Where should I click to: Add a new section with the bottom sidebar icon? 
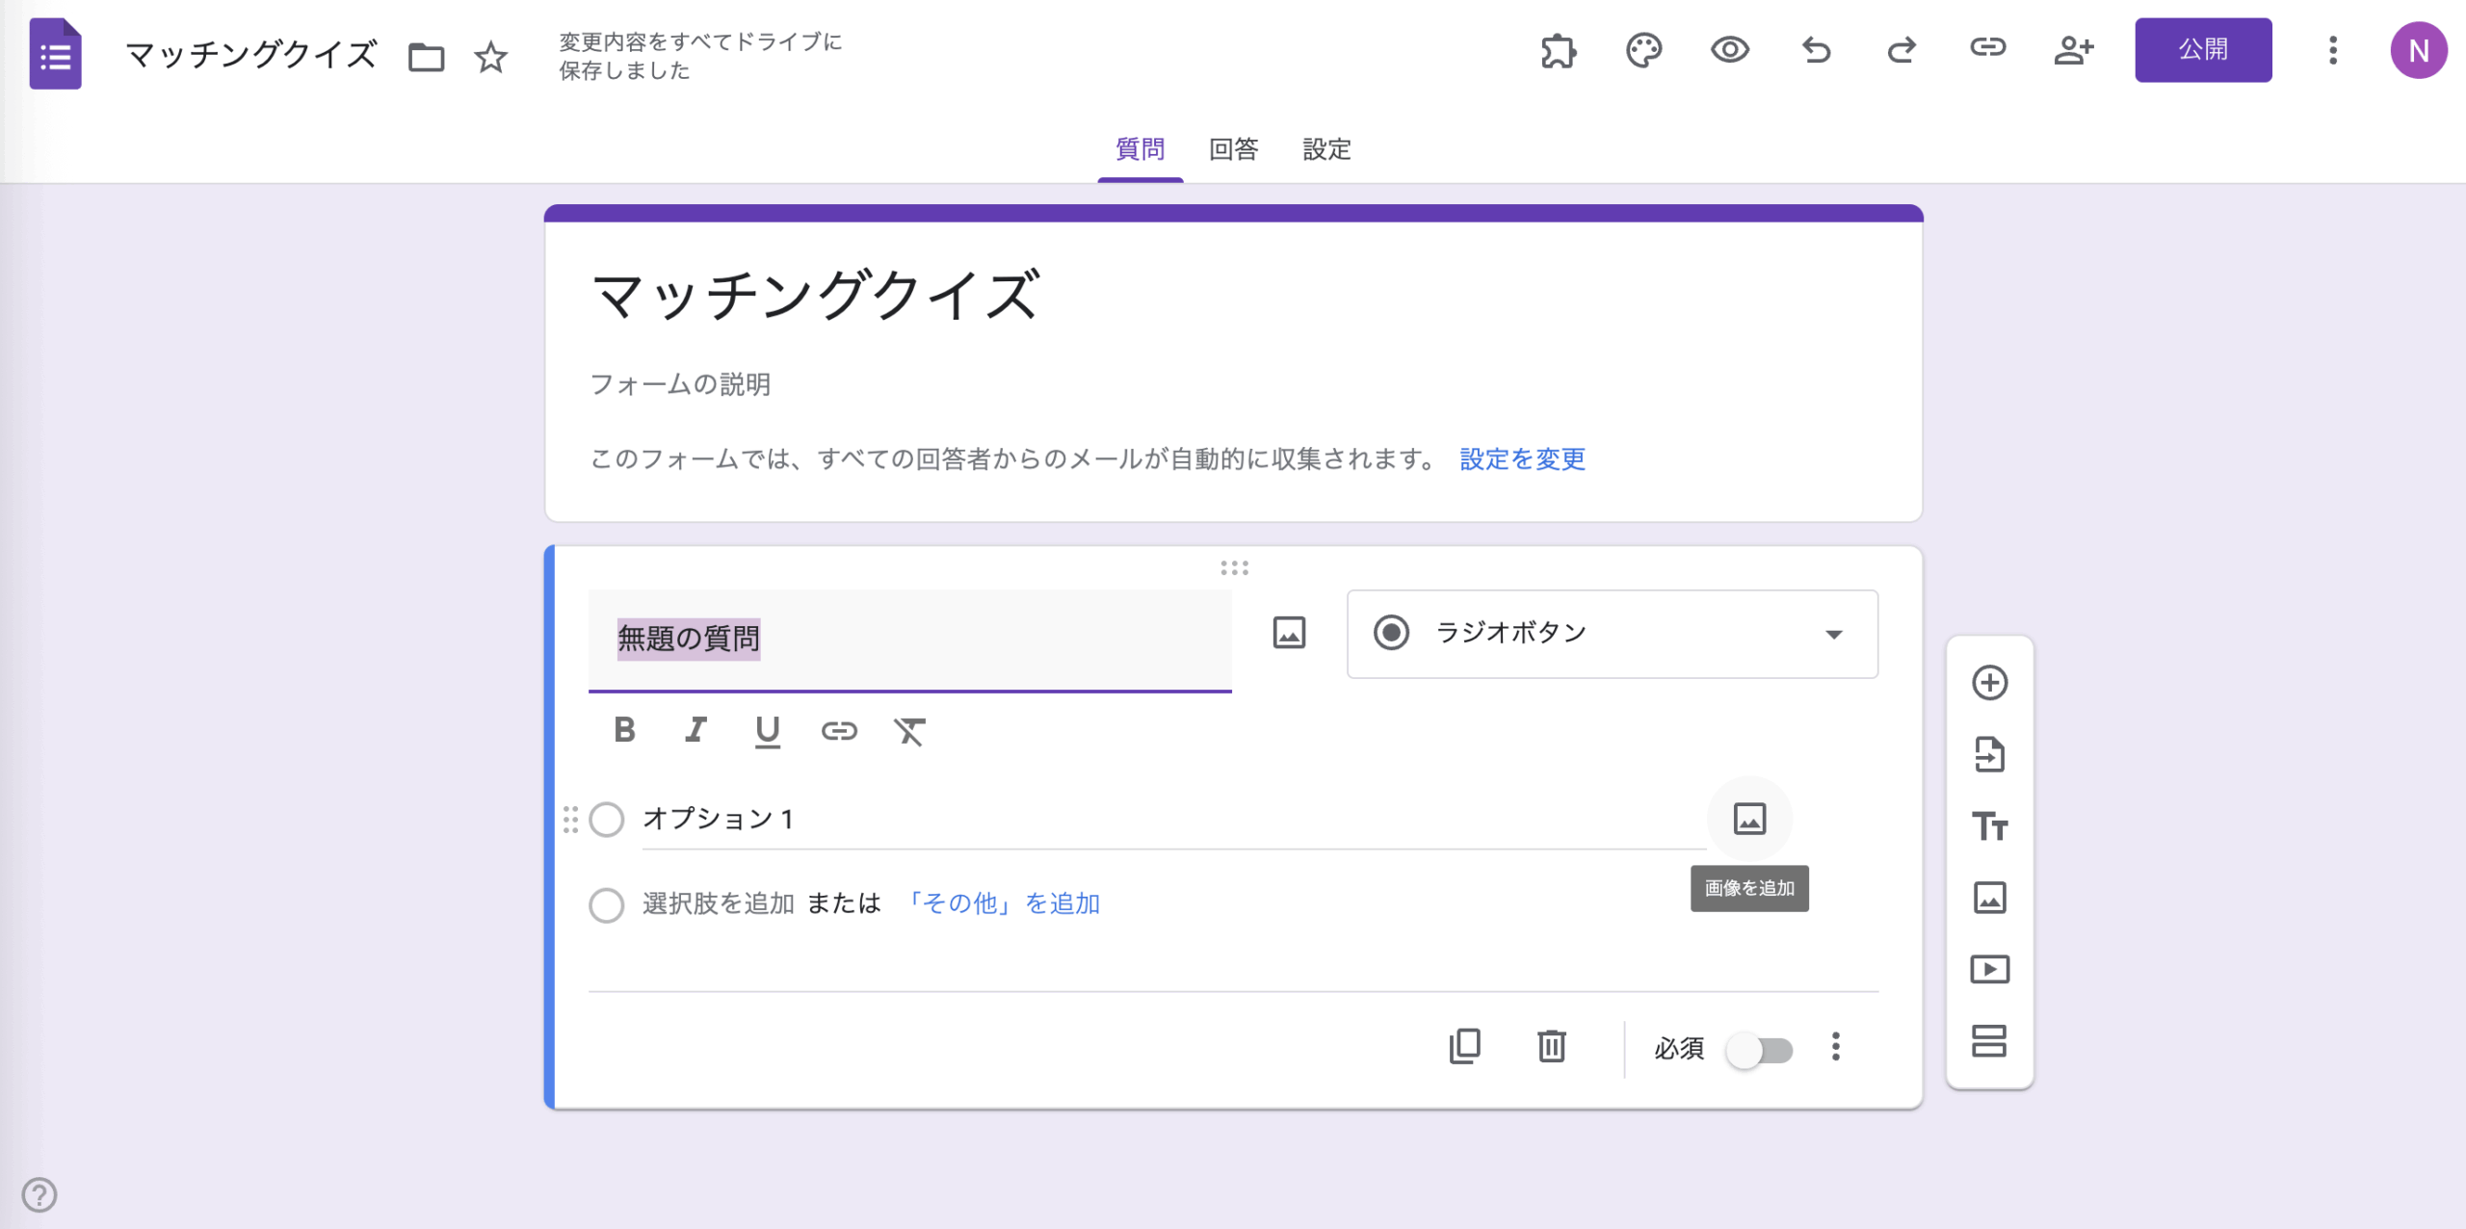pos(1990,1041)
